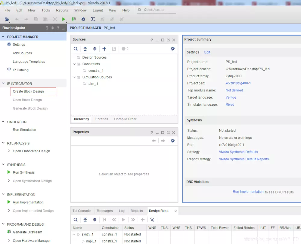Collapse the PROJECT MANAGER section
Viewport: 301px width, 244px height.
[x=3, y=36]
